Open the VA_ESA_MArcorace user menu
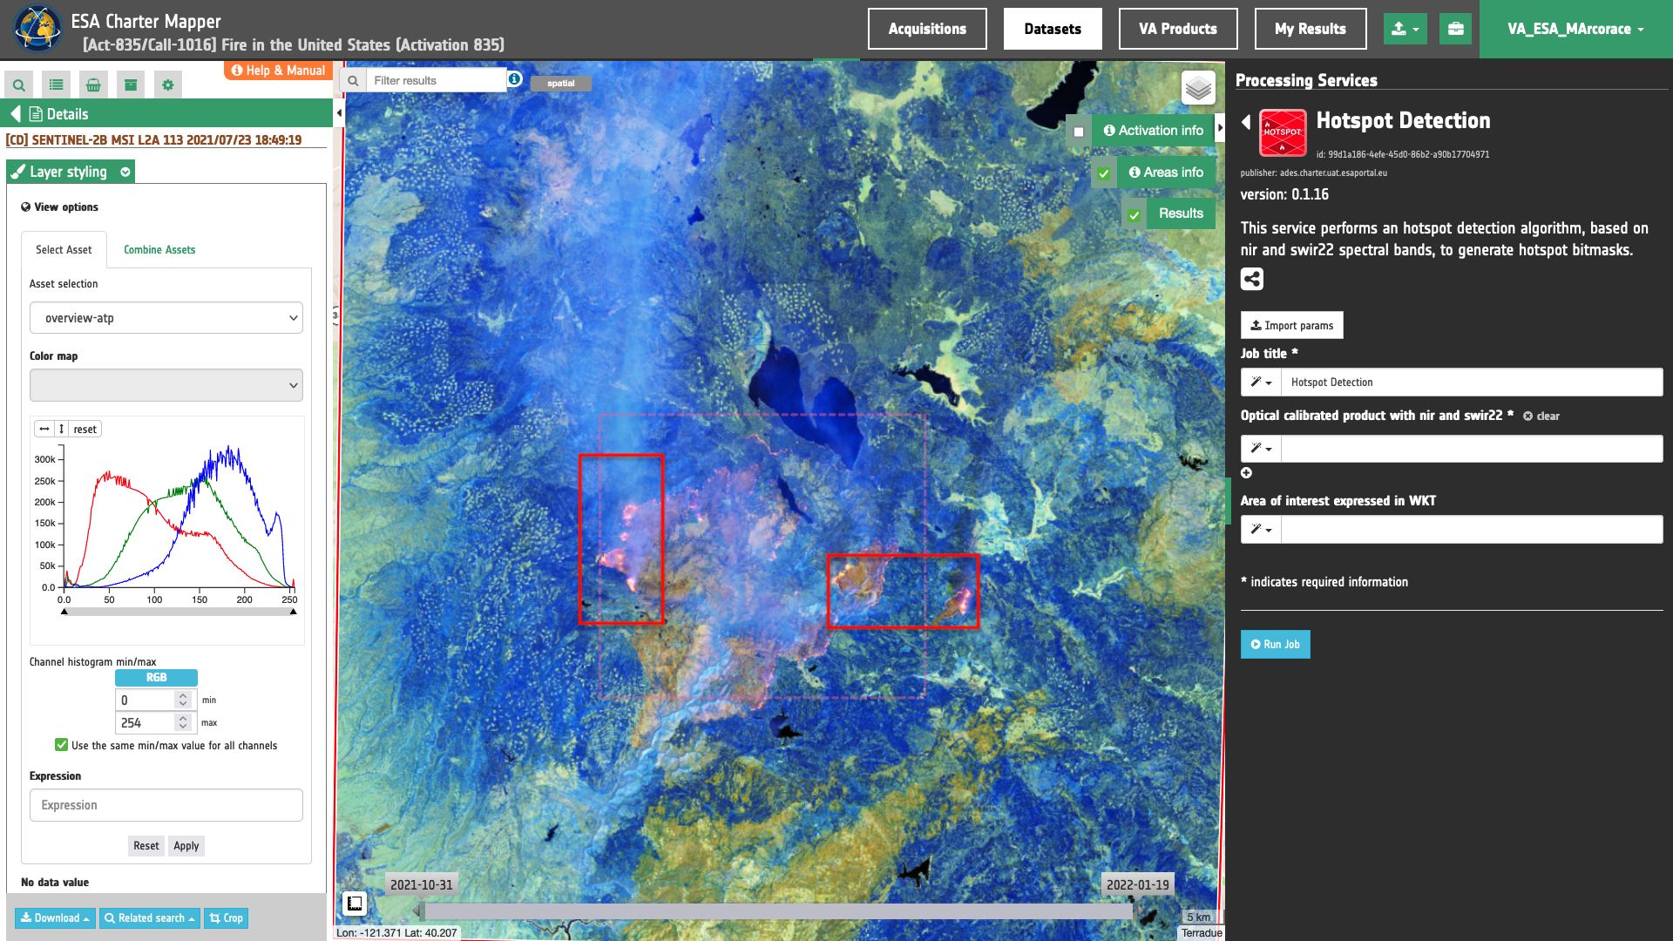 click(x=1575, y=29)
